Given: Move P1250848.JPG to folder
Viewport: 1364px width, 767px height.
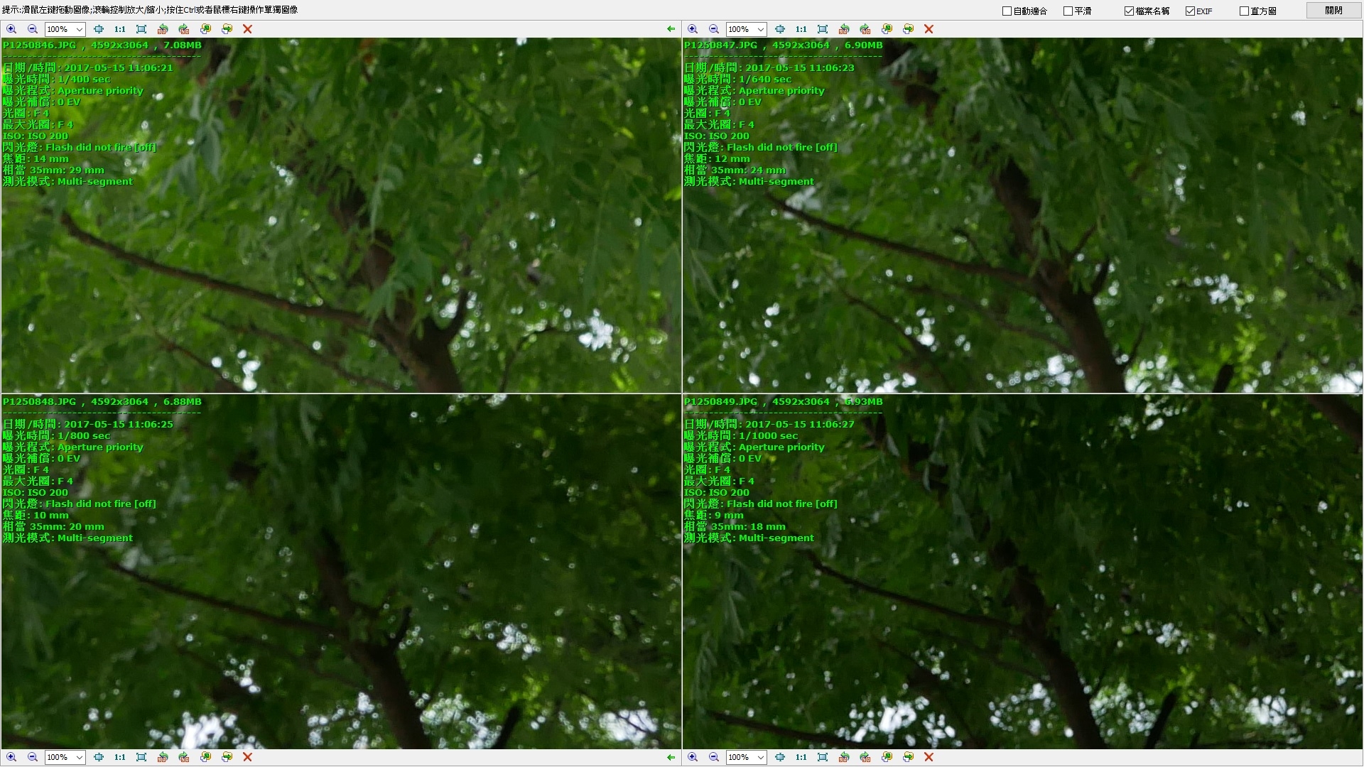Looking at the screenshot, I should tap(227, 757).
